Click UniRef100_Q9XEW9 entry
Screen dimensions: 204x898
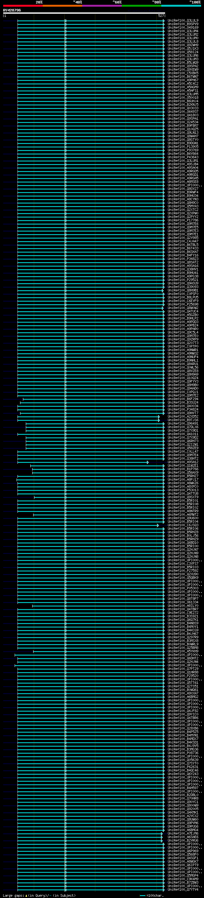(183, 70)
